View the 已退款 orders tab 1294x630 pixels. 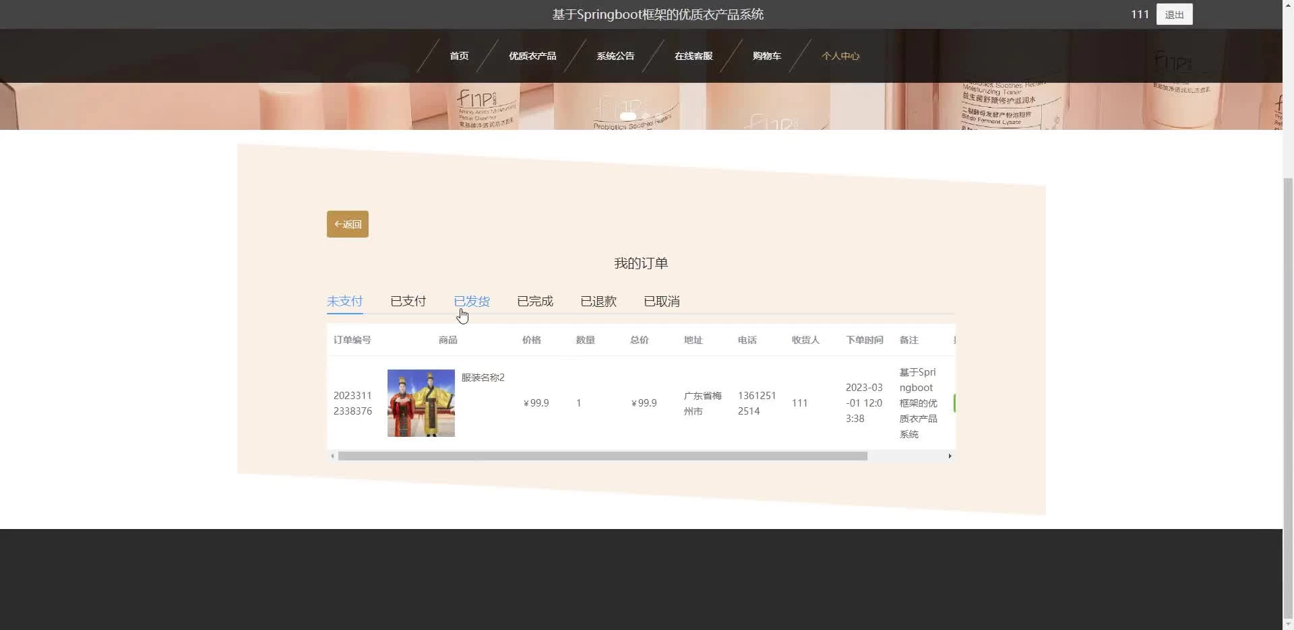[x=598, y=302]
